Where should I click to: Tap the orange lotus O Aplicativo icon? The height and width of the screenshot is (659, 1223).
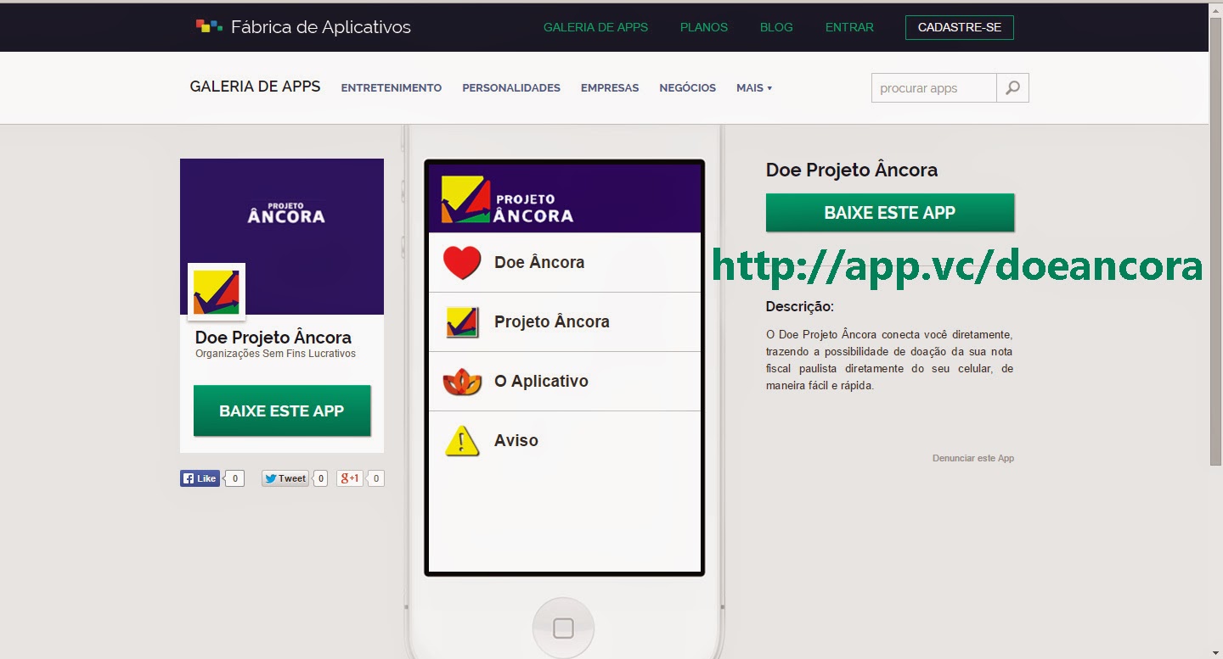(462, 382)
